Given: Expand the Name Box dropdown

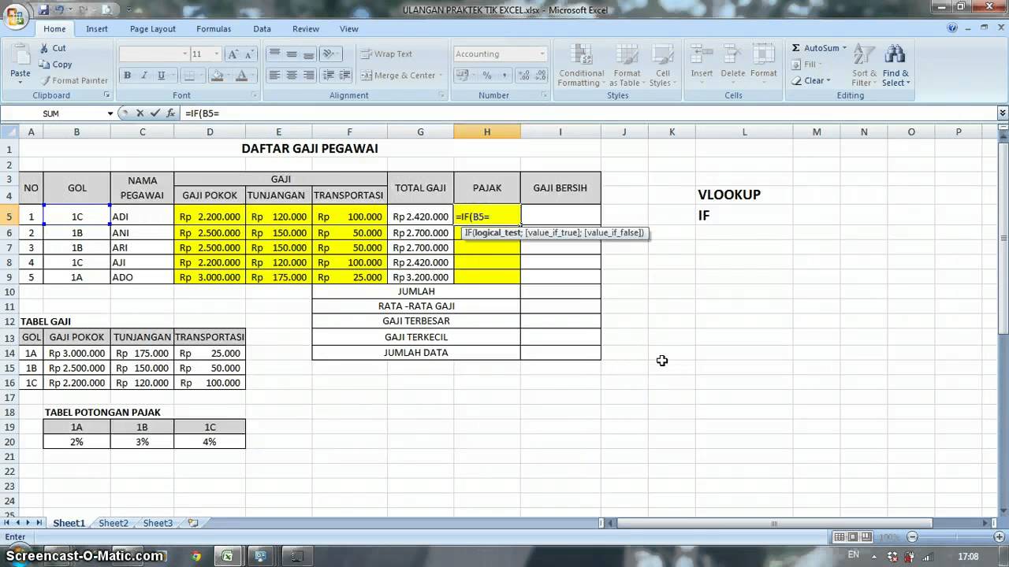Looking at the screenshot, I should (110, 113).
